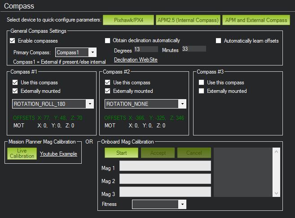Start Live Calibration
Viewport: 295px width, 218px height.
[x=22, y=153]
